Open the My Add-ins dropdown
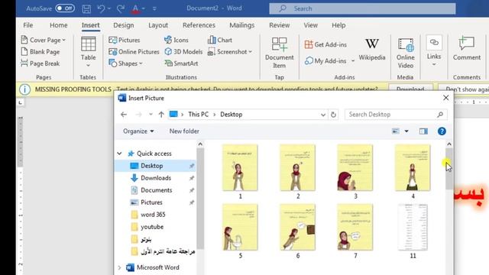Viewport: 489px width, 275px height. click(353, 61)
